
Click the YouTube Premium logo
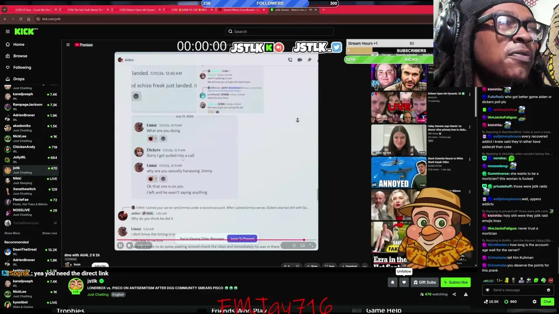(x=83, y=45)
